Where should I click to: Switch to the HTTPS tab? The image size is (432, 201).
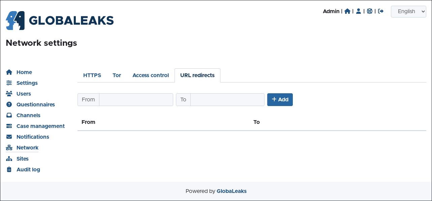click(x=92, y=75)
